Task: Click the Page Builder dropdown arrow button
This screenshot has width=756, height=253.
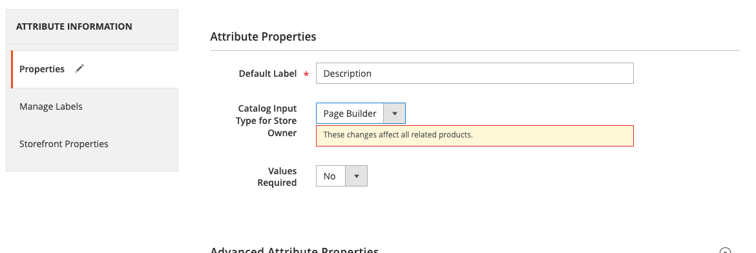Action: tap(394, 113)
